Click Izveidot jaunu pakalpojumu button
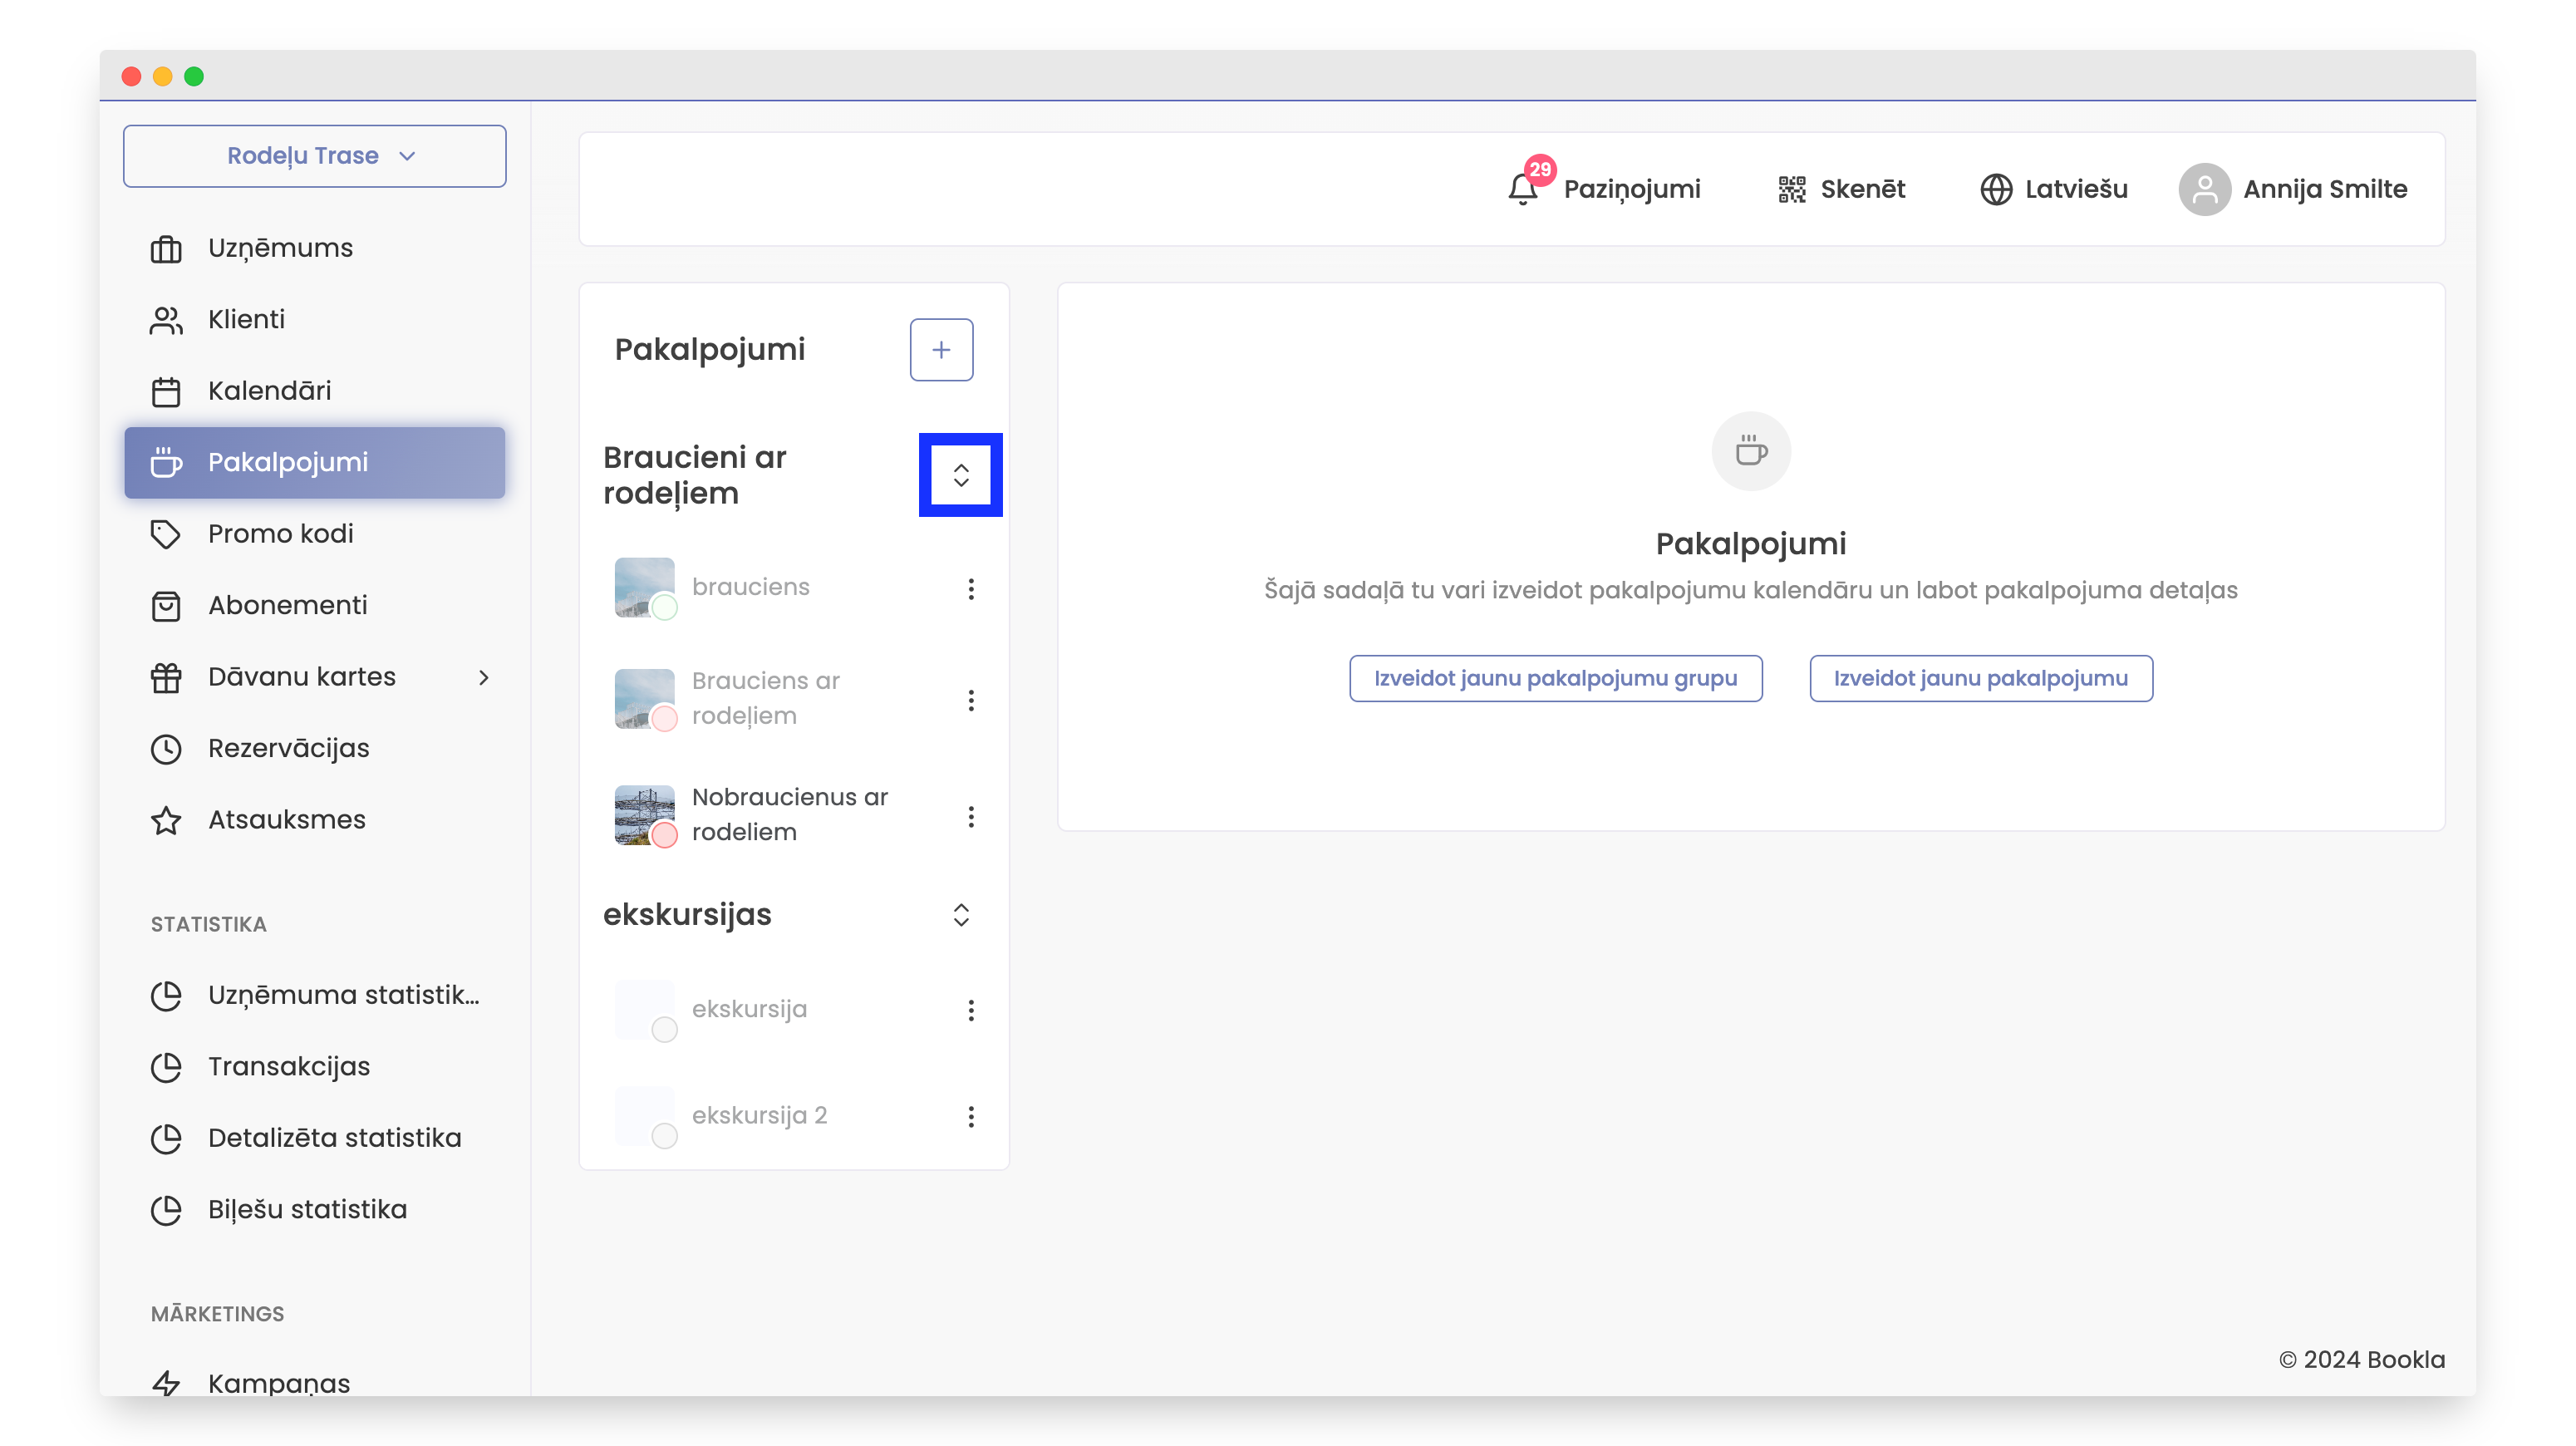2576x1446 pixels. pyautogui.click(x=1980, y=678)
